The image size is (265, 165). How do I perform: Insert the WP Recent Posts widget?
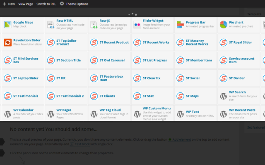point(238,113)
